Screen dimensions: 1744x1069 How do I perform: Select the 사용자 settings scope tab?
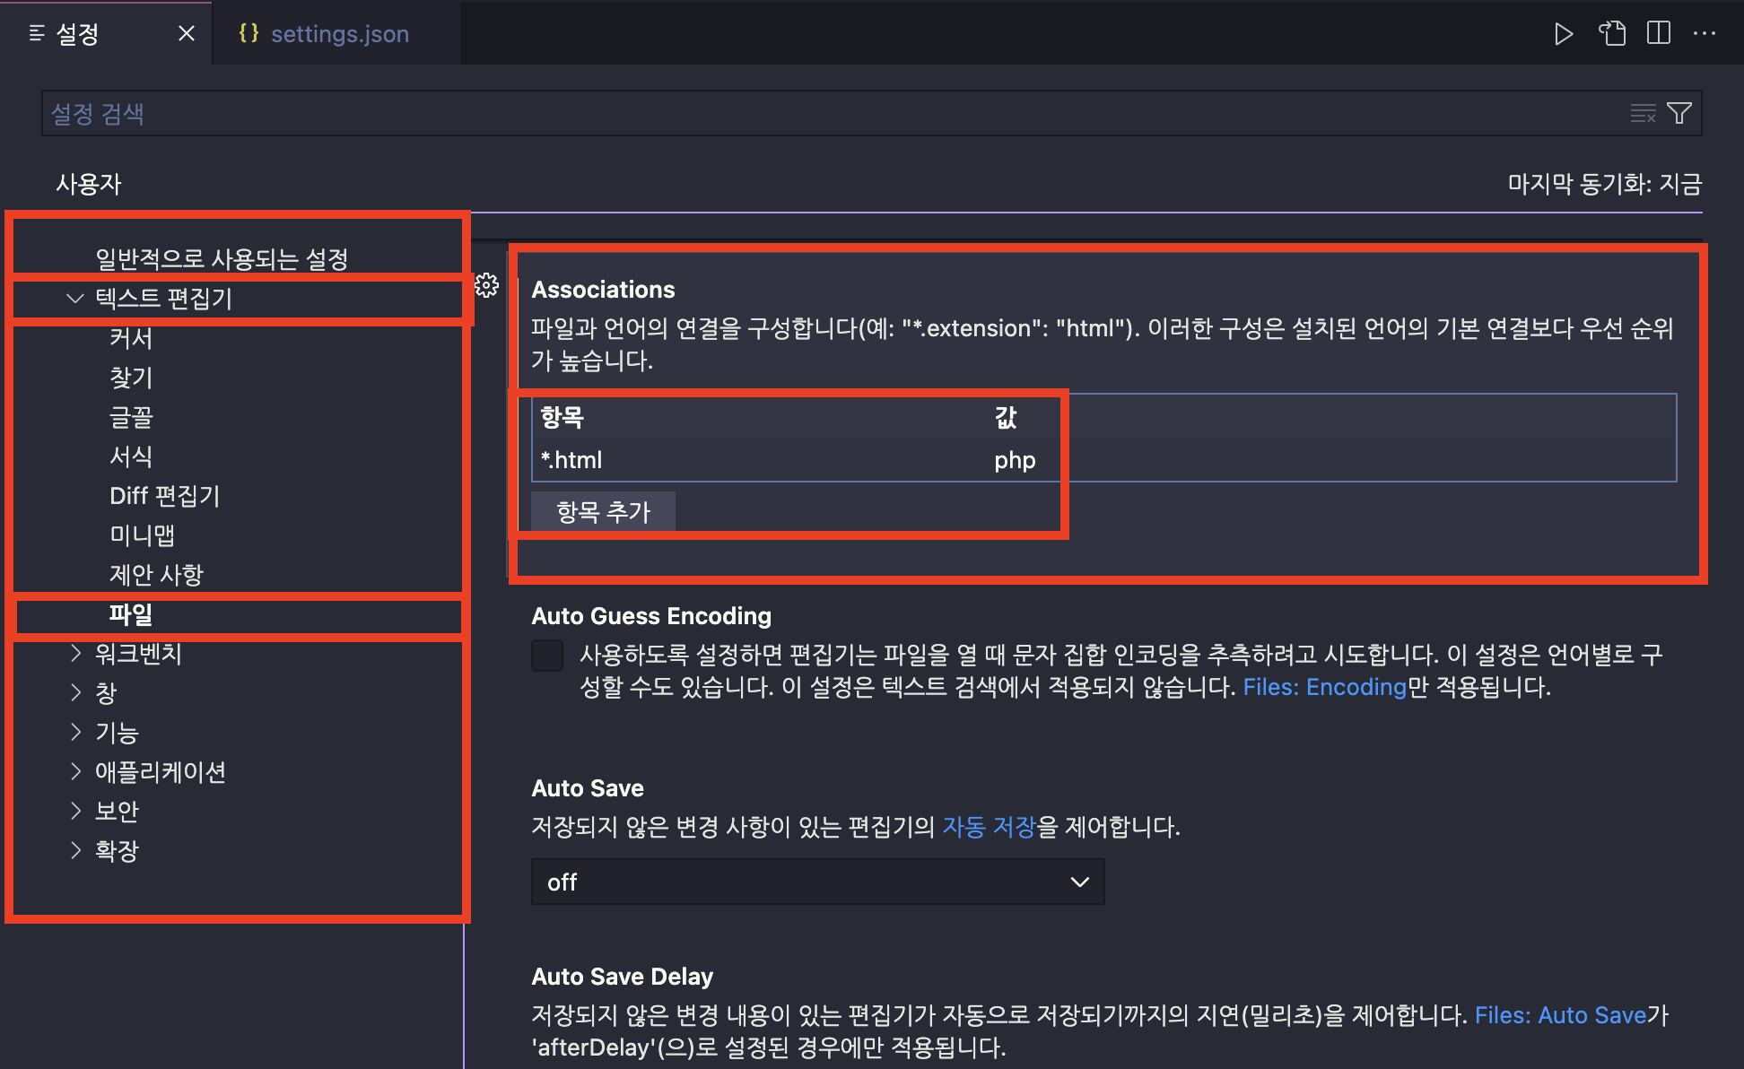pyautogui.click(x=88, y=184)
